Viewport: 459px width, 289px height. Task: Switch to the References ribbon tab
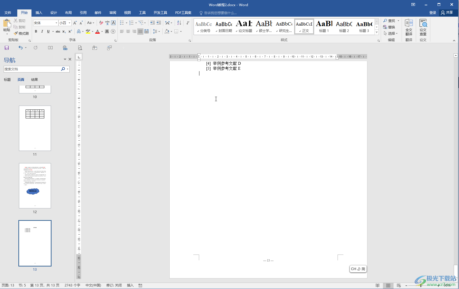[83, 13]
